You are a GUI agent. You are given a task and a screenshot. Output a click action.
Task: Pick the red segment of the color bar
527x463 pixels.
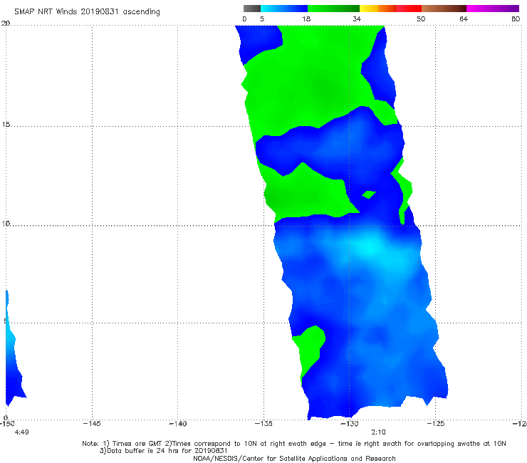(x=409, y=9)
